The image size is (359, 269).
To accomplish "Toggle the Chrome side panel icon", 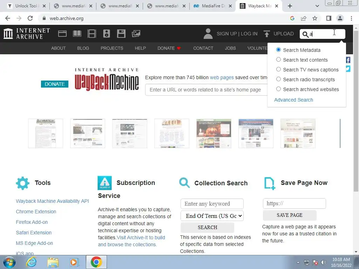I will pyautogui.click(x=329, y=18).
